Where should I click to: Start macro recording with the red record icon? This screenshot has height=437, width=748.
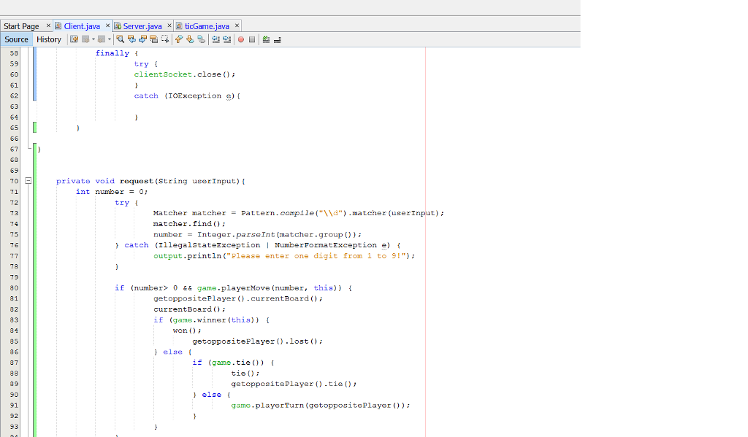click(241, 39)
